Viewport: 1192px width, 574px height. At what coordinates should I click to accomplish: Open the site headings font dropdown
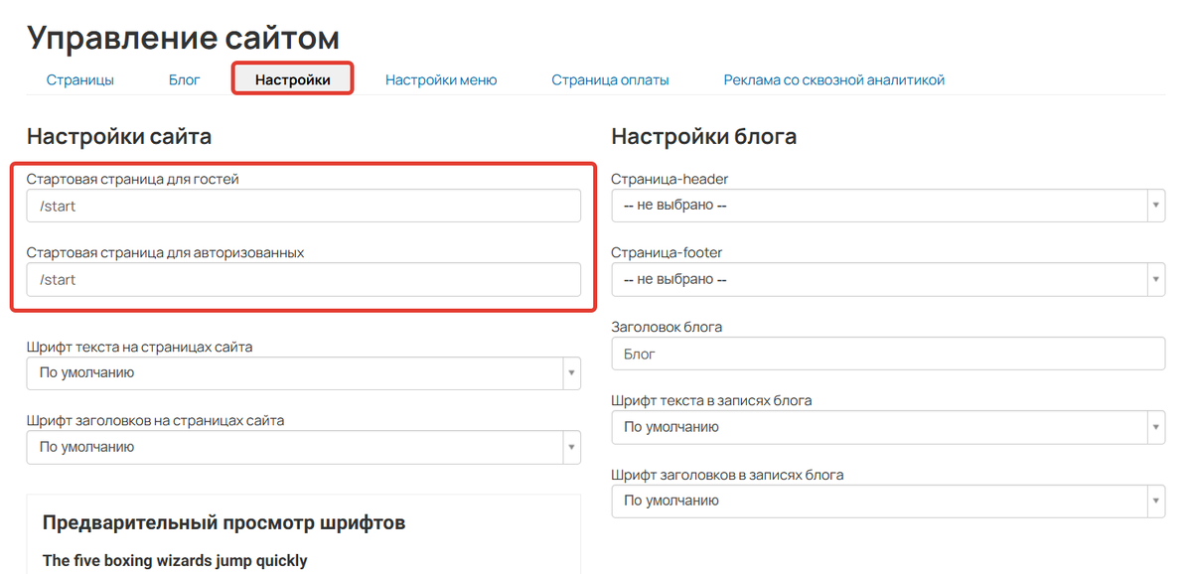pyautogui.click(x=304, y=447)
